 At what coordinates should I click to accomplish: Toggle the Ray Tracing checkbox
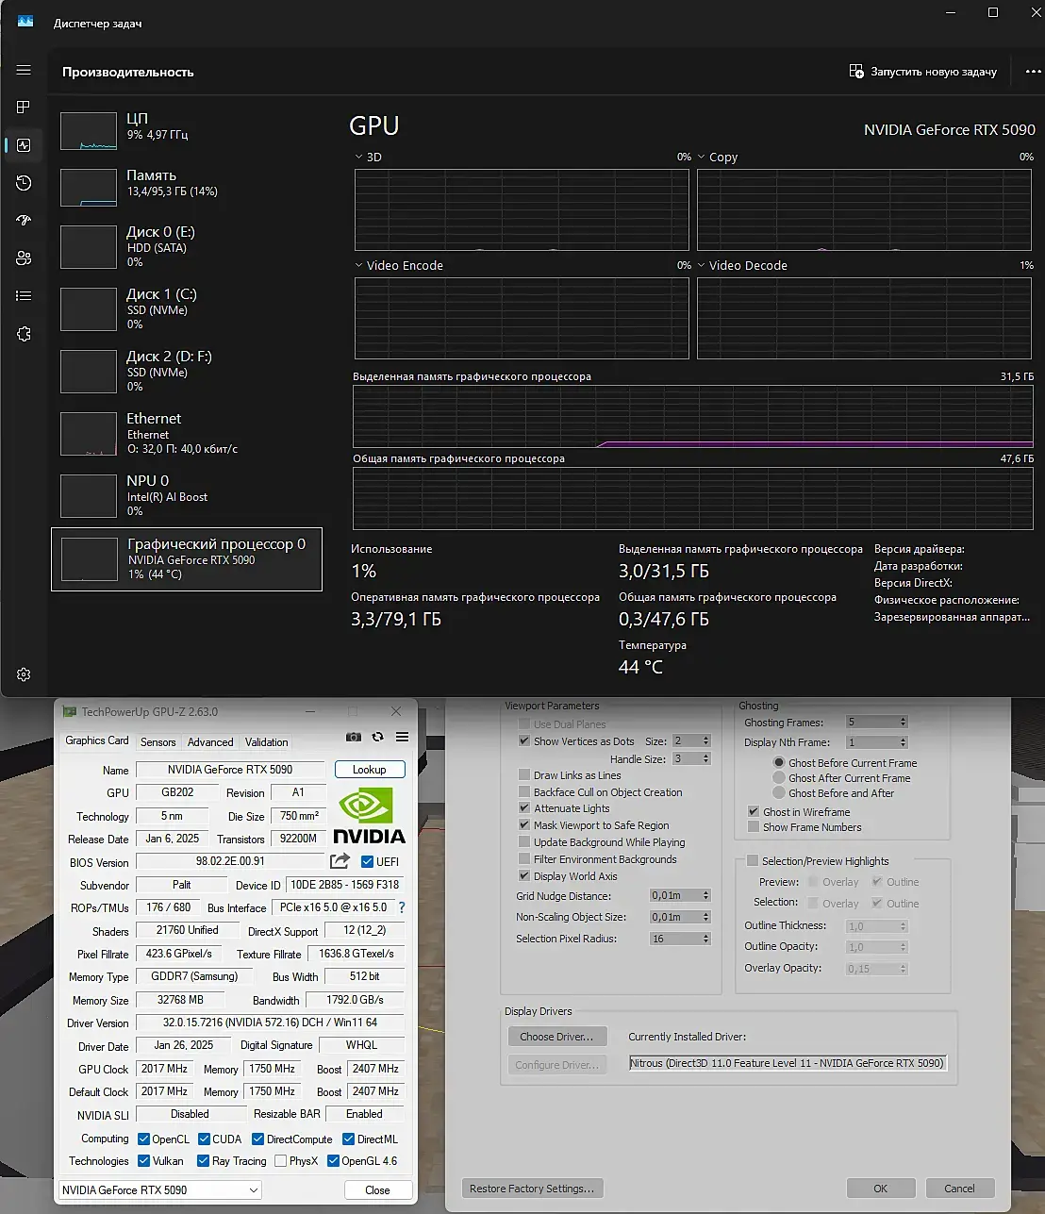pyautogui.click(x=204, y=1161)
